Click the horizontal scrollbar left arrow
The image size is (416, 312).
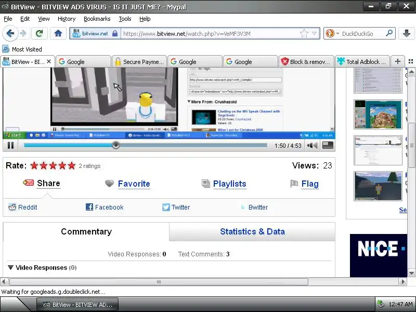click(4, 281)
